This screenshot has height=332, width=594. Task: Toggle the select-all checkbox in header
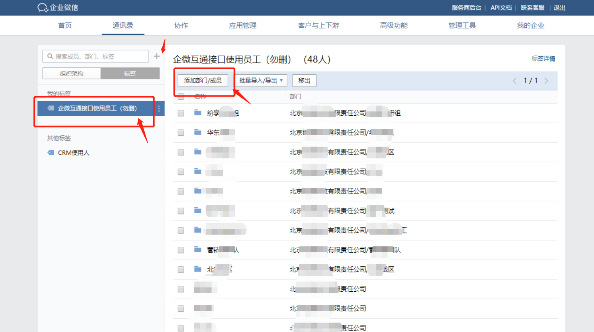click(181, 96)
